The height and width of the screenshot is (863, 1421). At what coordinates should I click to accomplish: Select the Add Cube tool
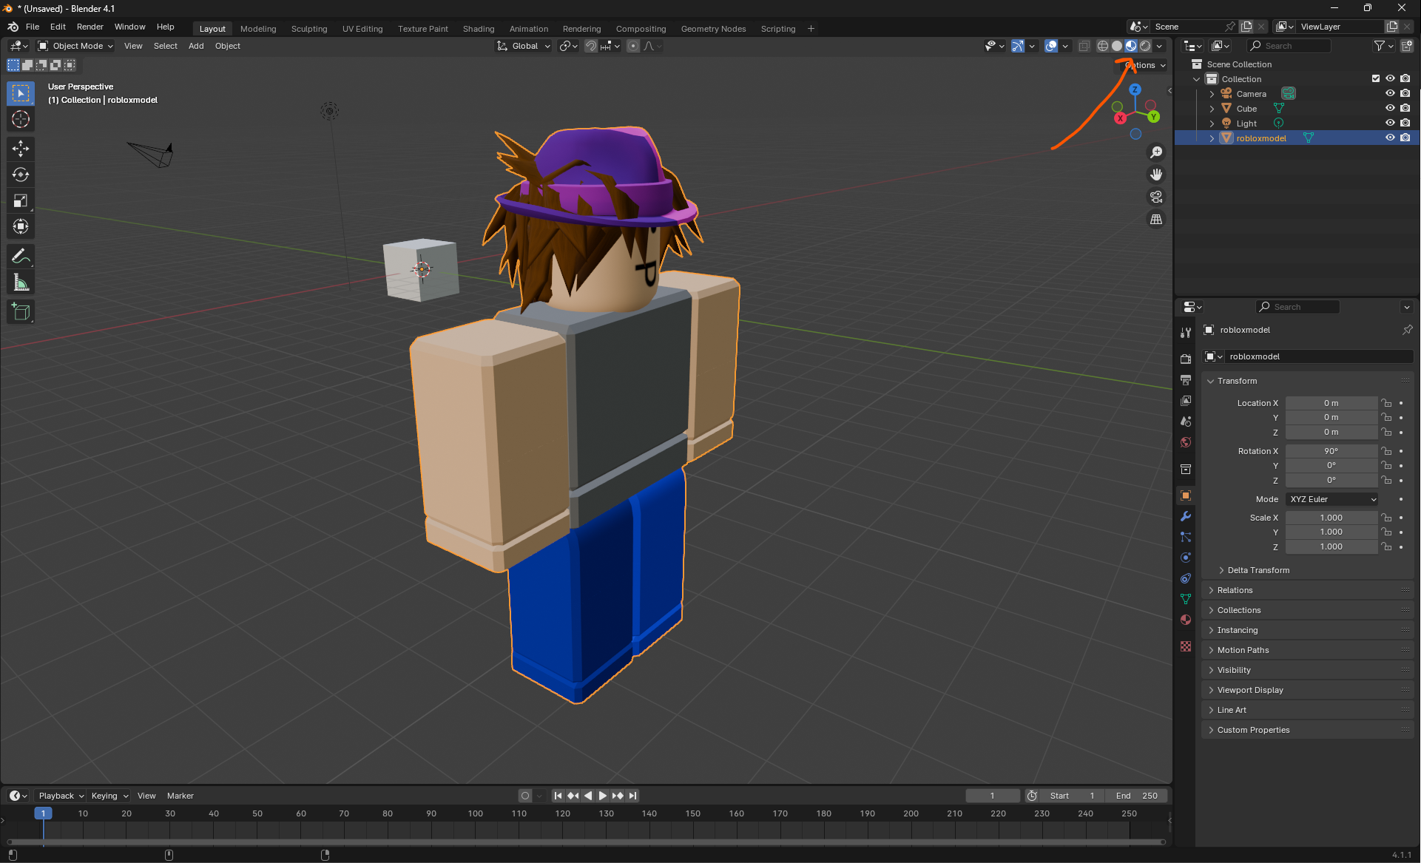coord(21,312)
